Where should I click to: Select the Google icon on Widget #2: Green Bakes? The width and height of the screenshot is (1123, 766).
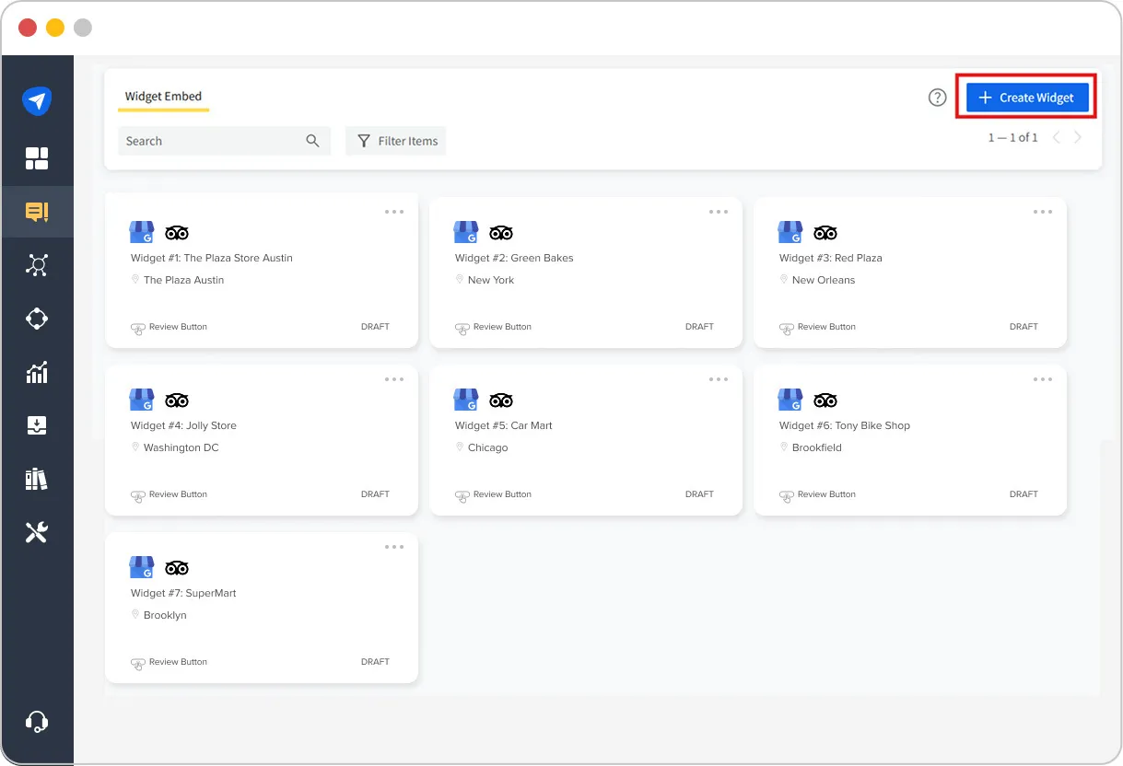click(465, 231)
